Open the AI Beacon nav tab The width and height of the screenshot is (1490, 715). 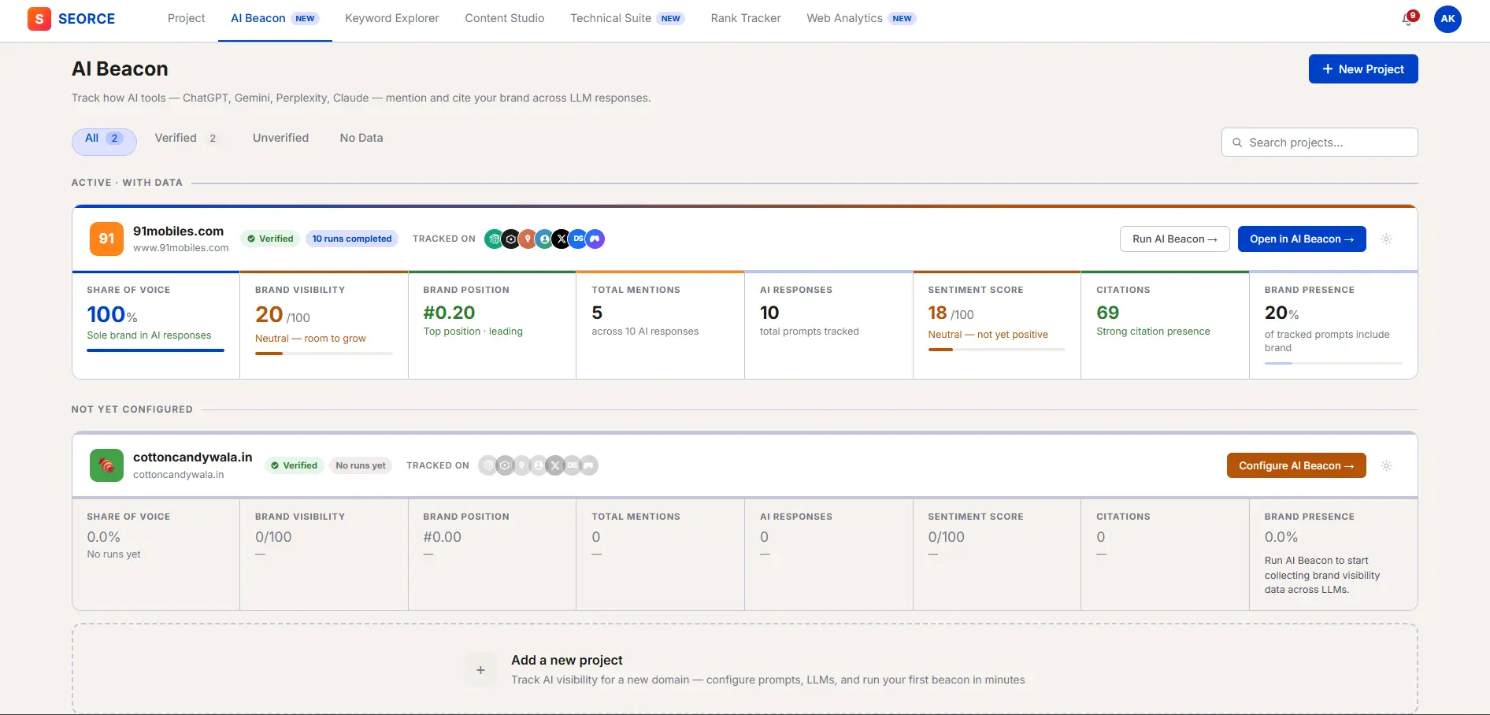click(x=275, y=18)
